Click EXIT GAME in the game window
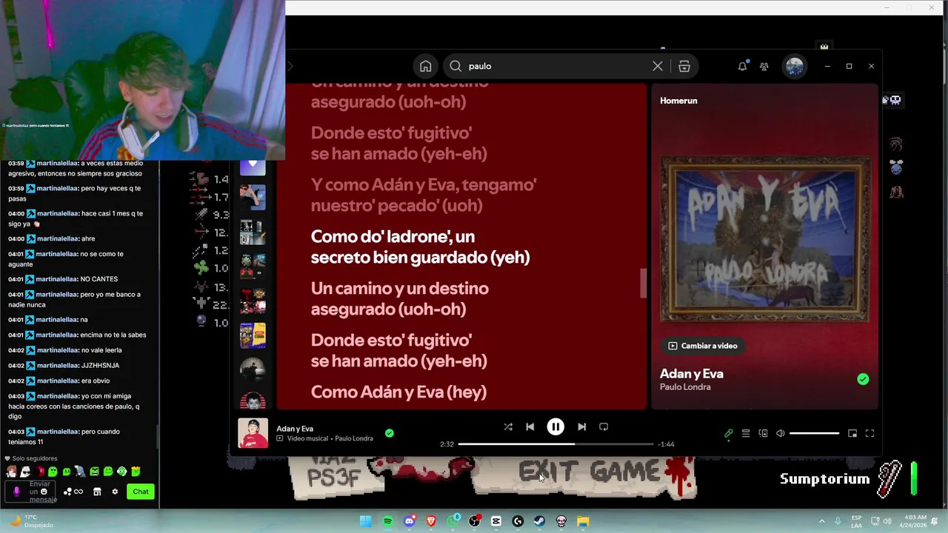This screenshot has height=533, width=948. tap(590, 472)
